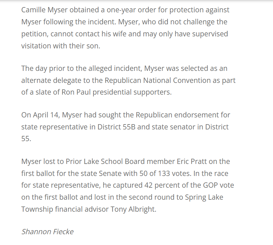Click the lone '55.' on its own line
Viewport: 273px width, 245px height.
coord(26,139)
